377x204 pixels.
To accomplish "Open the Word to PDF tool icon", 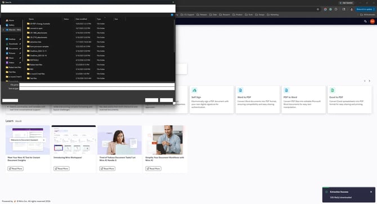I will 240,90.
